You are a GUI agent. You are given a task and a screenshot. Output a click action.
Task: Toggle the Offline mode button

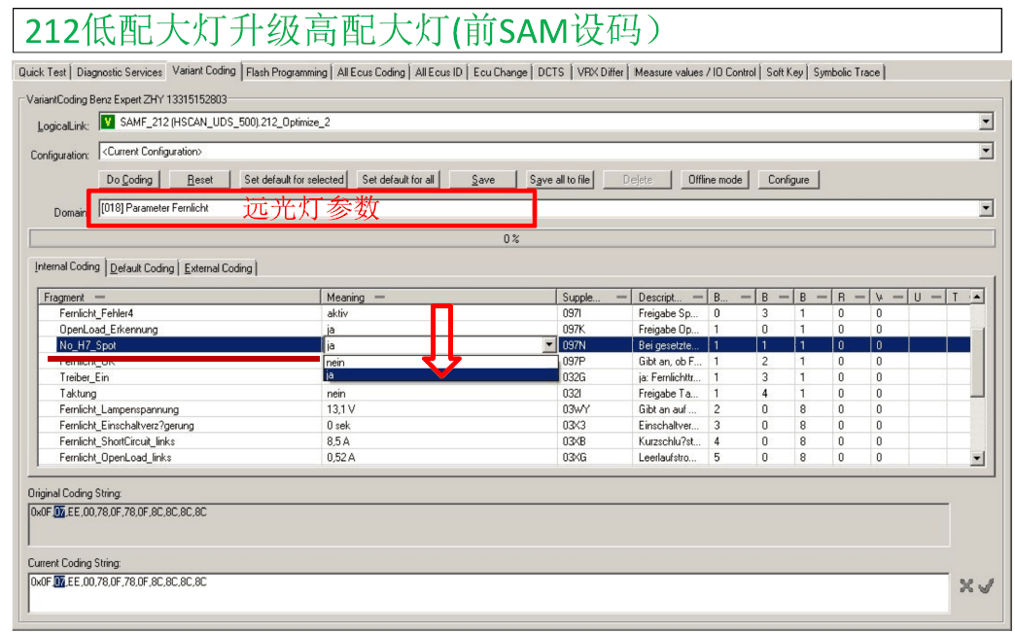(x=715, y=180)
